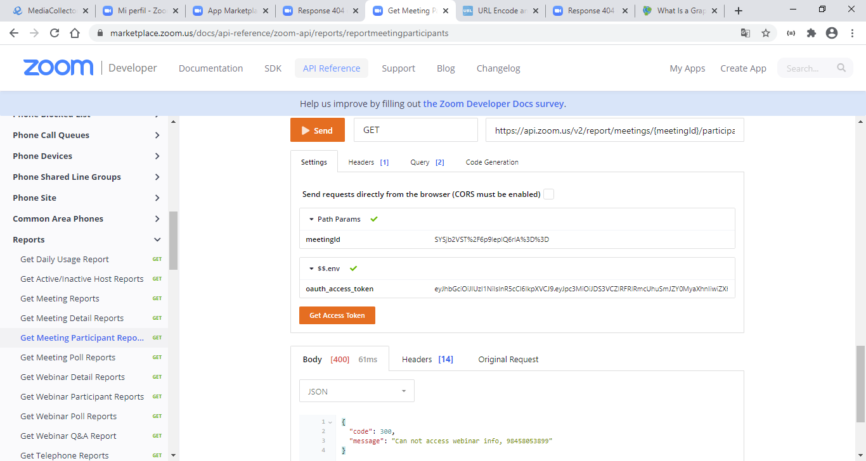Click the orange Send button
Viewport: 866px width, 461px height.
318,130
